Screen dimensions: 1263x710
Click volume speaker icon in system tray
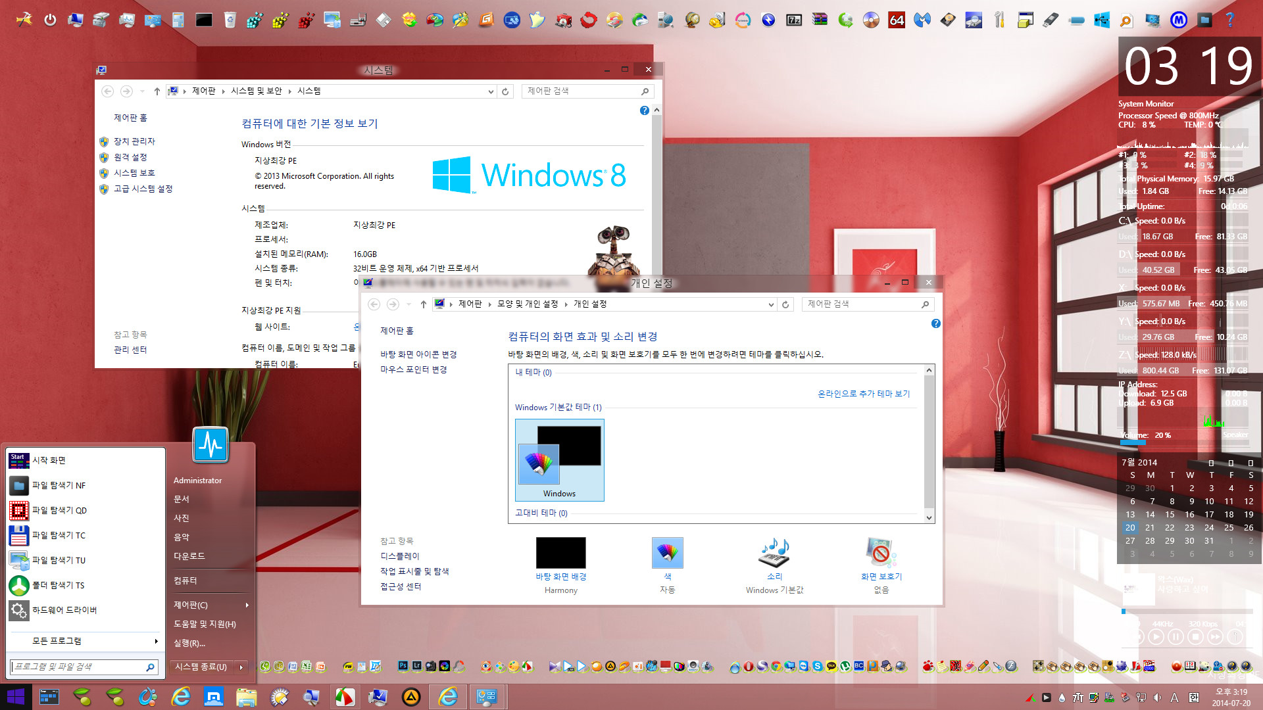[x=1156, y=698]
